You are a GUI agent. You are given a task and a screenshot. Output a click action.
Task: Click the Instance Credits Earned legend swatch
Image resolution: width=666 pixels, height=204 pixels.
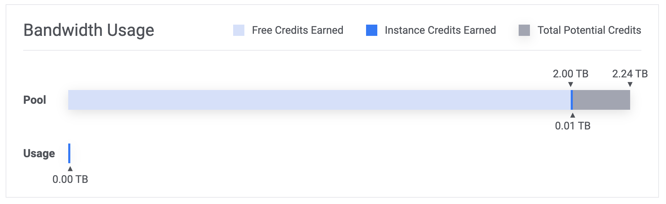click(x=372, y=30)
